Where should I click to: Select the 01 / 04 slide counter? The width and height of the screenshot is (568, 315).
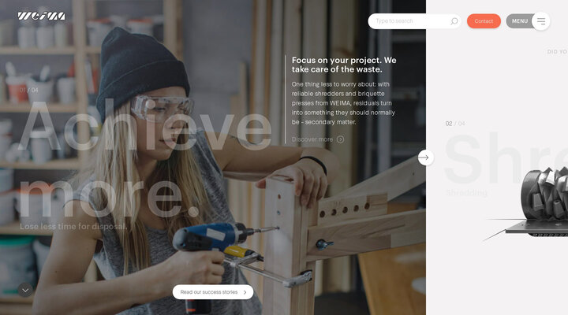pyautogui.click(x=29, y=90)
